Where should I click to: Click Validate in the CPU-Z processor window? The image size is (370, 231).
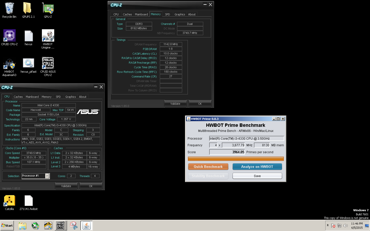tap(66, 186)
